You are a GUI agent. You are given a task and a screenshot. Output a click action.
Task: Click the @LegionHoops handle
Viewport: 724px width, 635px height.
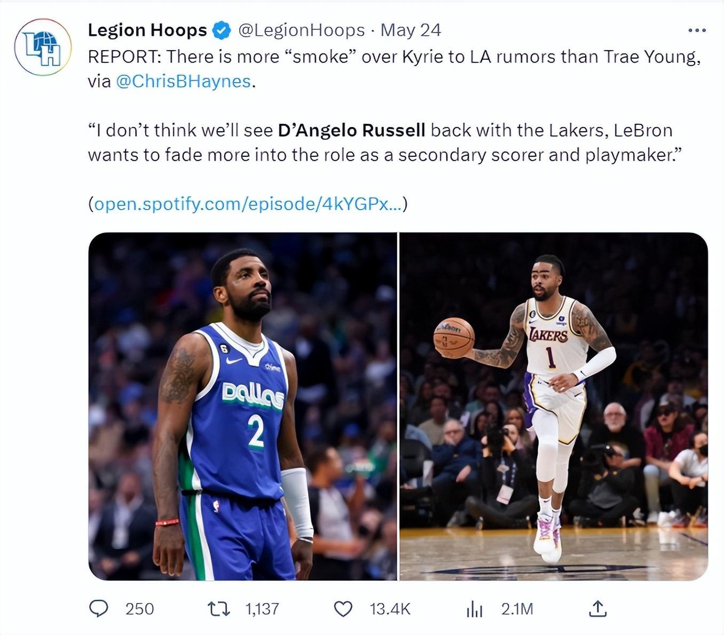pyautogui.click(x=301, y=30)
